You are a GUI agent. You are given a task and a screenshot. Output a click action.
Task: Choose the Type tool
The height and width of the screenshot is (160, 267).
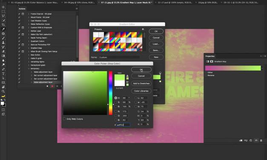tap(3, 74)
